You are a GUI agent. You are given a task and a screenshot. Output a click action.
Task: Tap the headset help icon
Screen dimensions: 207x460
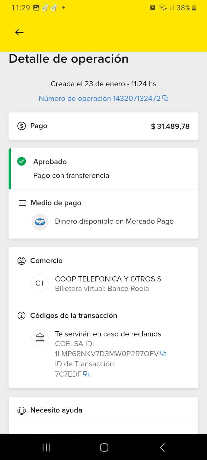coord(22,410)
